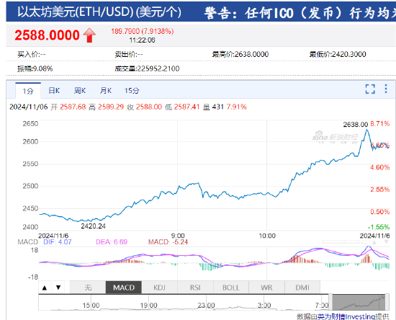Enable the RSI indicator
Viewport: 396px width, 320px height.
point(195,288)
